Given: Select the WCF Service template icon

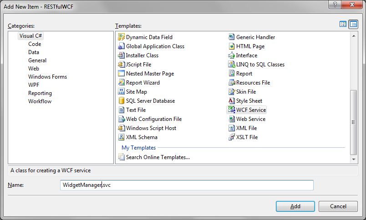Looking at the screenshot, I should (232, 110).
